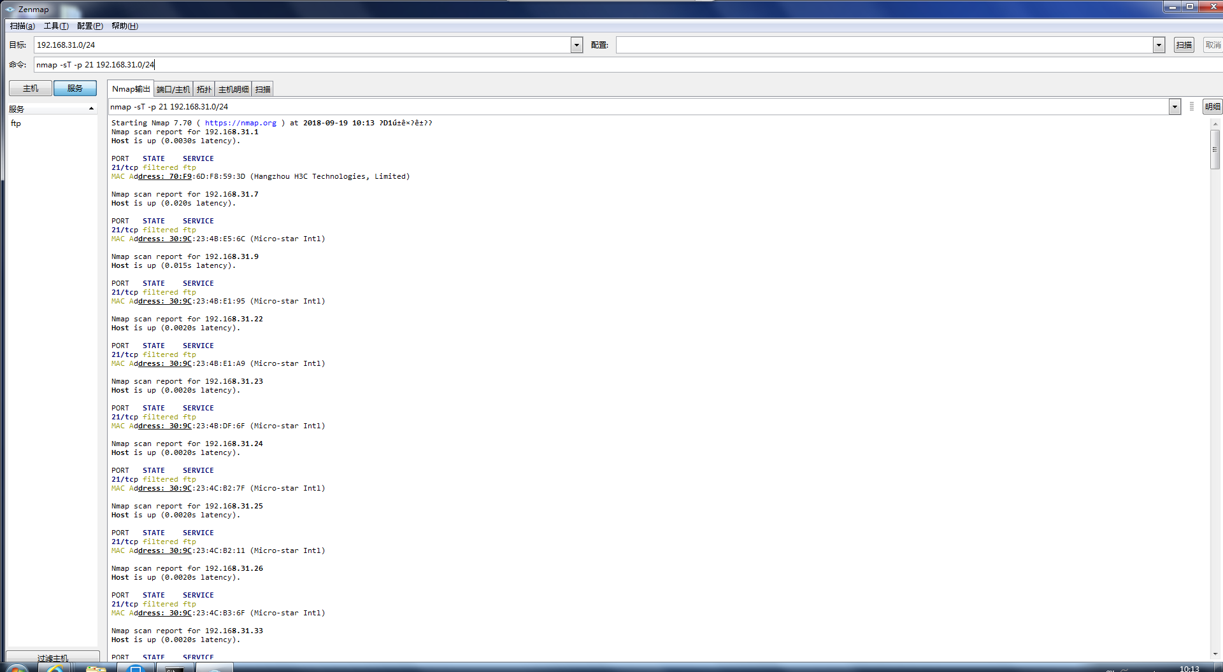Click the line 'Nmap scan report for 192.168.31.23'

[187, 382]
